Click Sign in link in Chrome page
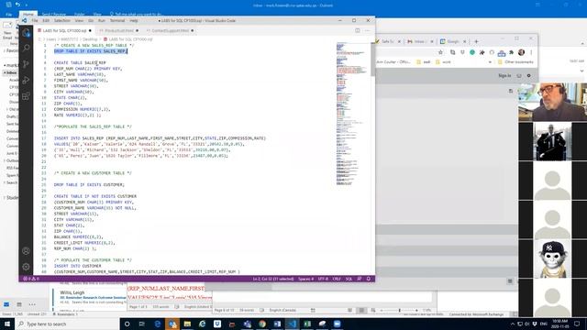 [504, 75]
